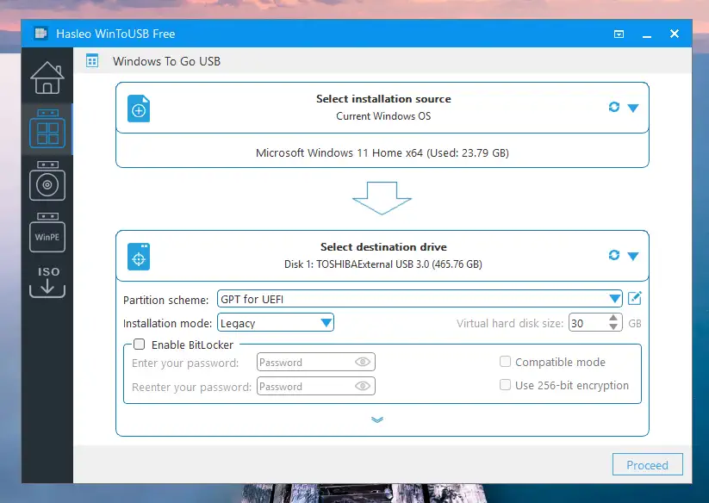Click the Compatible mode label
This screenshot has width=709, height=503.
560,362
